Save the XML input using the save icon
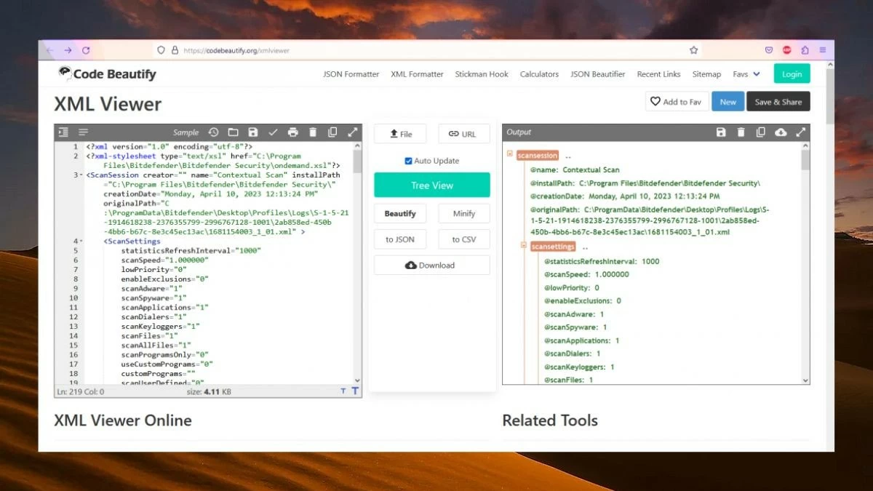 click(x=253, y=132)
